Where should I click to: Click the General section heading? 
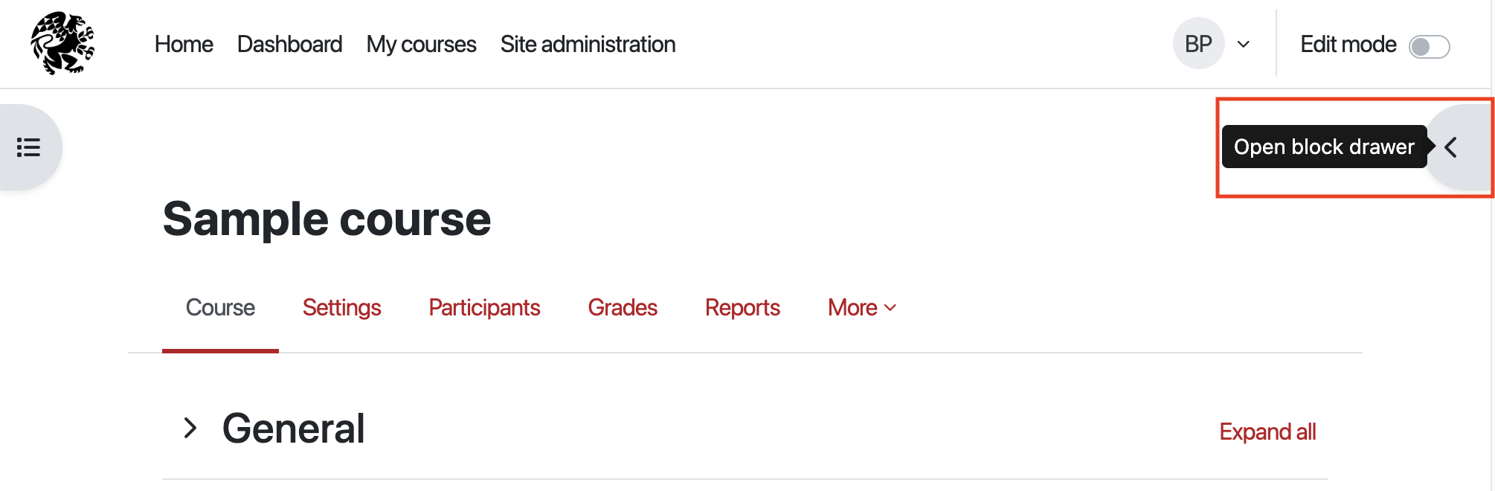tap(294, 429)
